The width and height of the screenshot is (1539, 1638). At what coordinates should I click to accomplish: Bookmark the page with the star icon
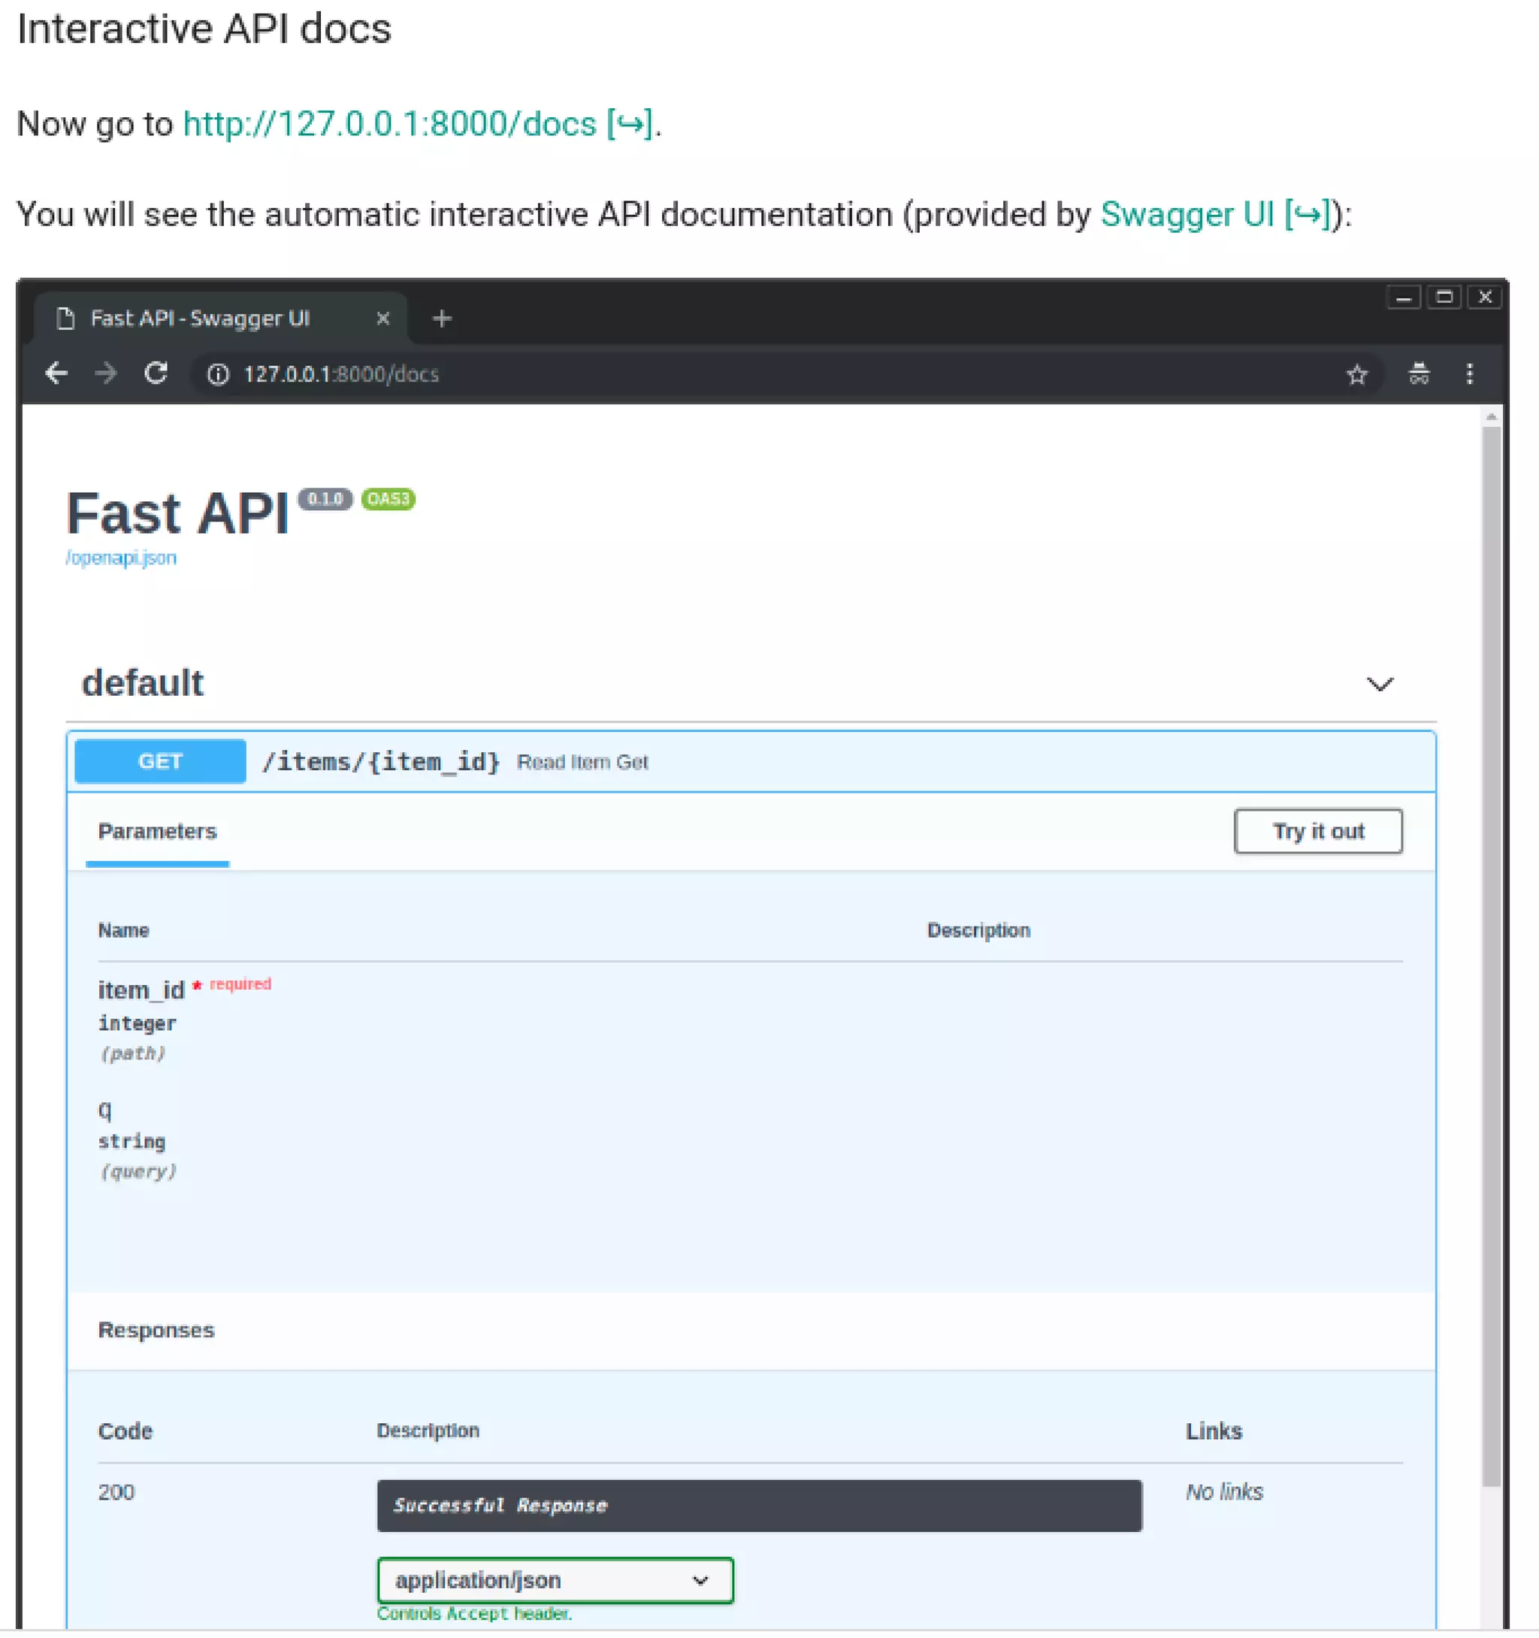[1356, 374]
